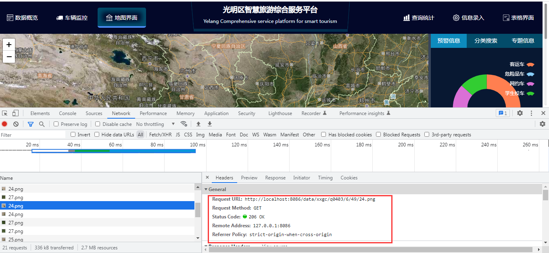Open the 信息录入 information entry page
This screenshot has height=253, width=549.
click(x=468, y=18)
